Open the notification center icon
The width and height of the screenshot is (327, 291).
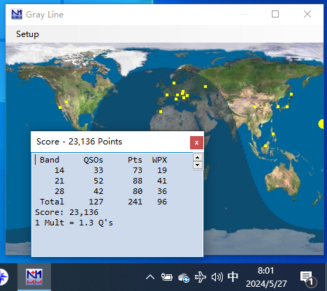pos(307,278)
